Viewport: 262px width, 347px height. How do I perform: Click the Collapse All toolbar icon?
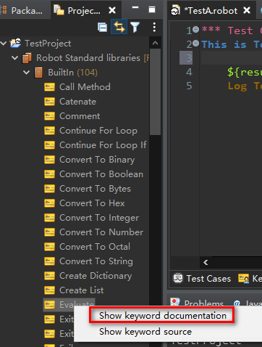click(x=102, y=27)
